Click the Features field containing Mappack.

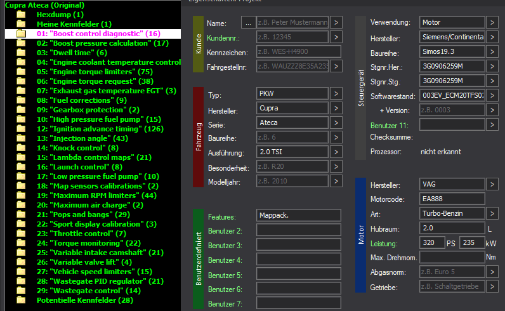tap(299, 215)
